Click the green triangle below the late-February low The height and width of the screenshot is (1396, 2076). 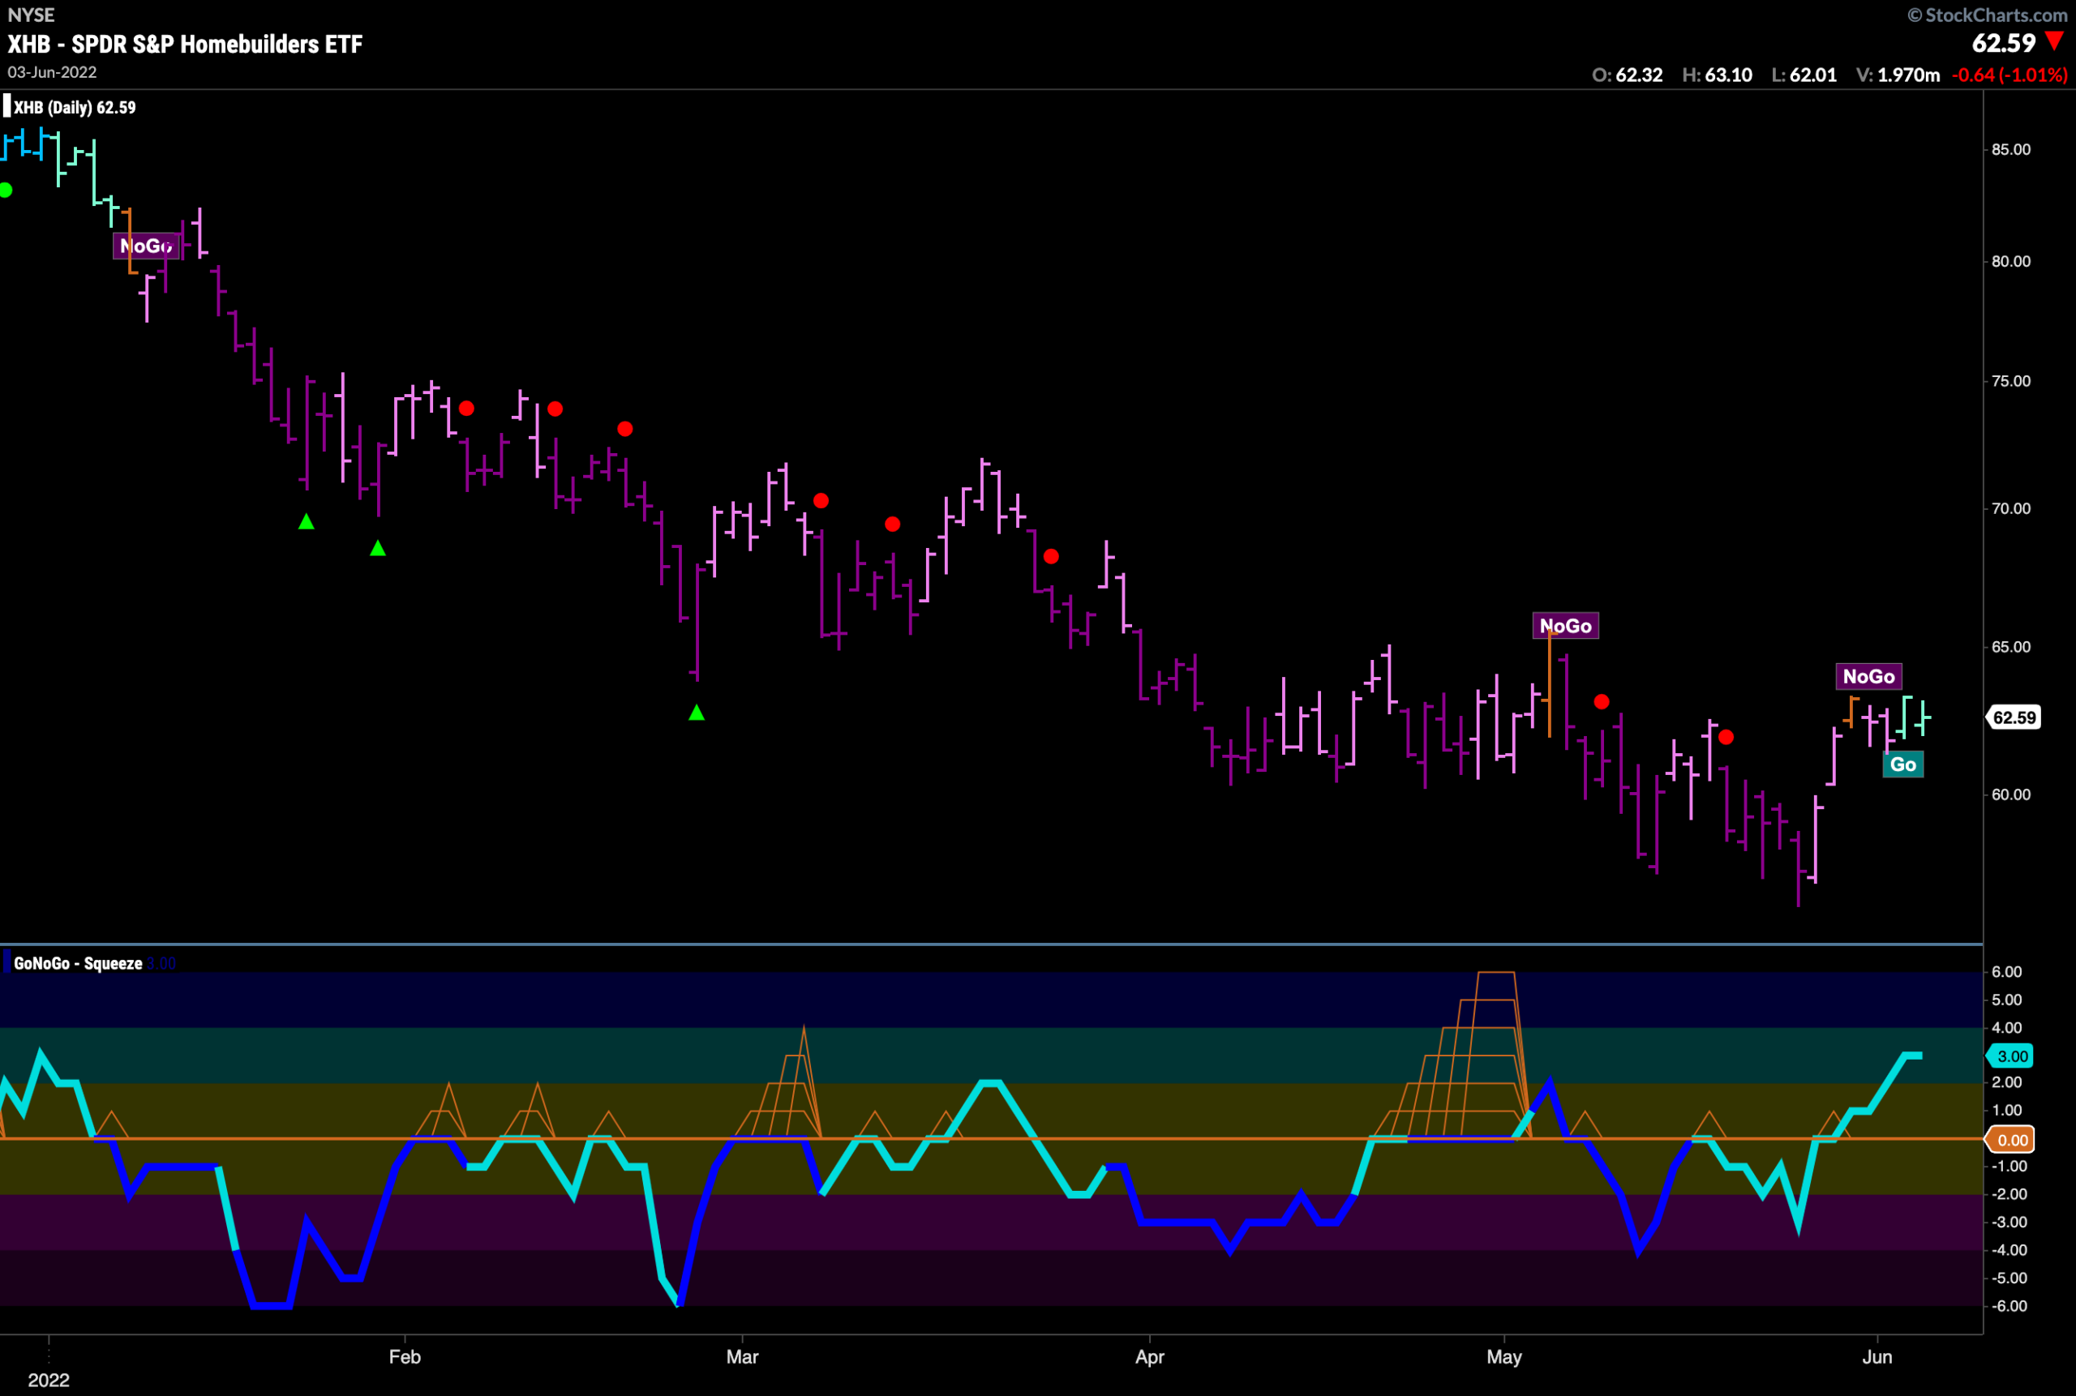pos(697,713)
